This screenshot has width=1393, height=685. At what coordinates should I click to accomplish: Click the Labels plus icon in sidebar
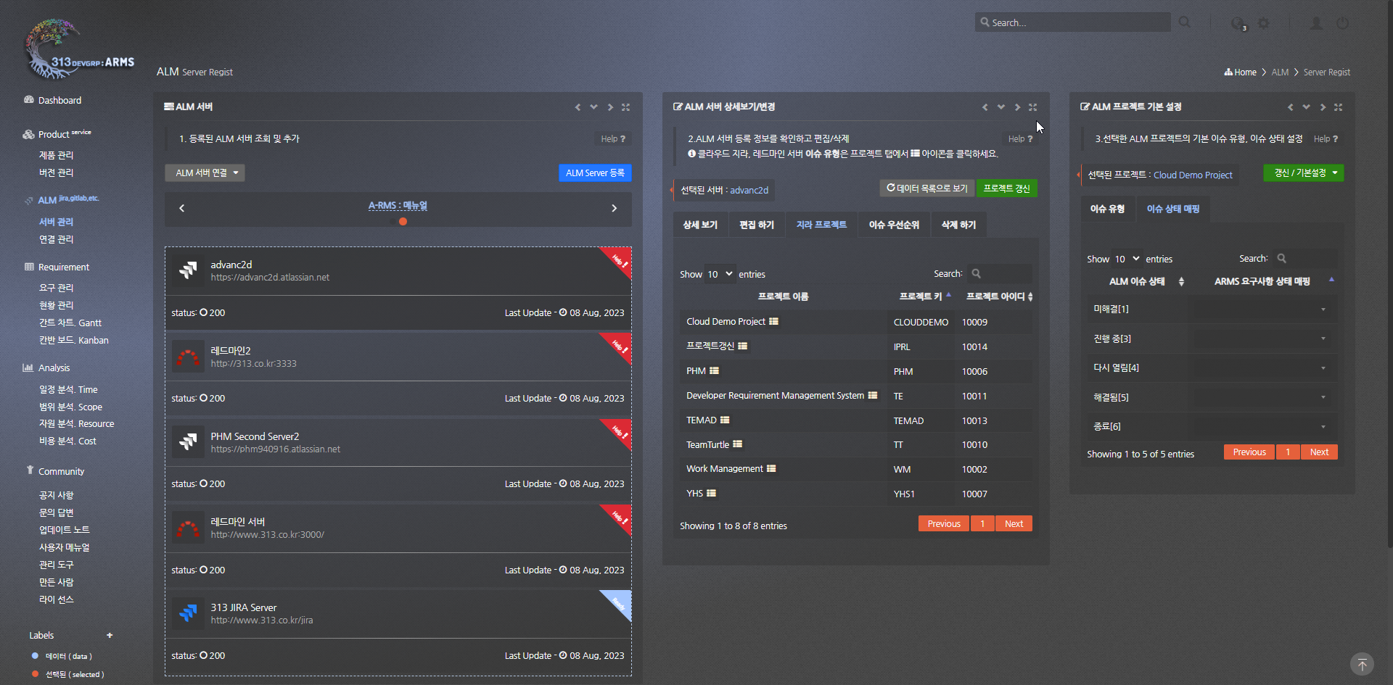point(110,636)
